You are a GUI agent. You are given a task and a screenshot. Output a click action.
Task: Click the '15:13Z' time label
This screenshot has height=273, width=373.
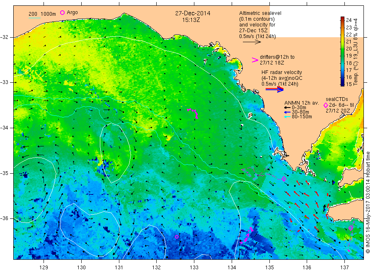[191, 20]
